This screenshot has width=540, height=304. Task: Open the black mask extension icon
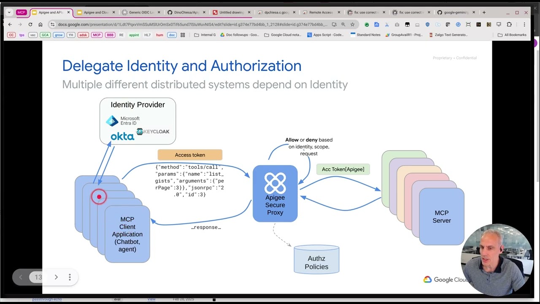[x=407, y=24]
